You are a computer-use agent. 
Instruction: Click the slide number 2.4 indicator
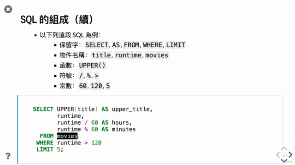[x=285, y=155]
